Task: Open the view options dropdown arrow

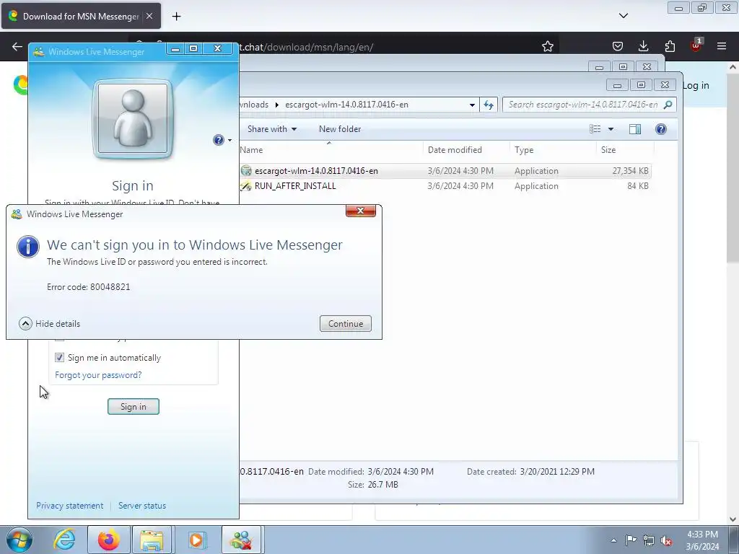Action: [611, 129]
